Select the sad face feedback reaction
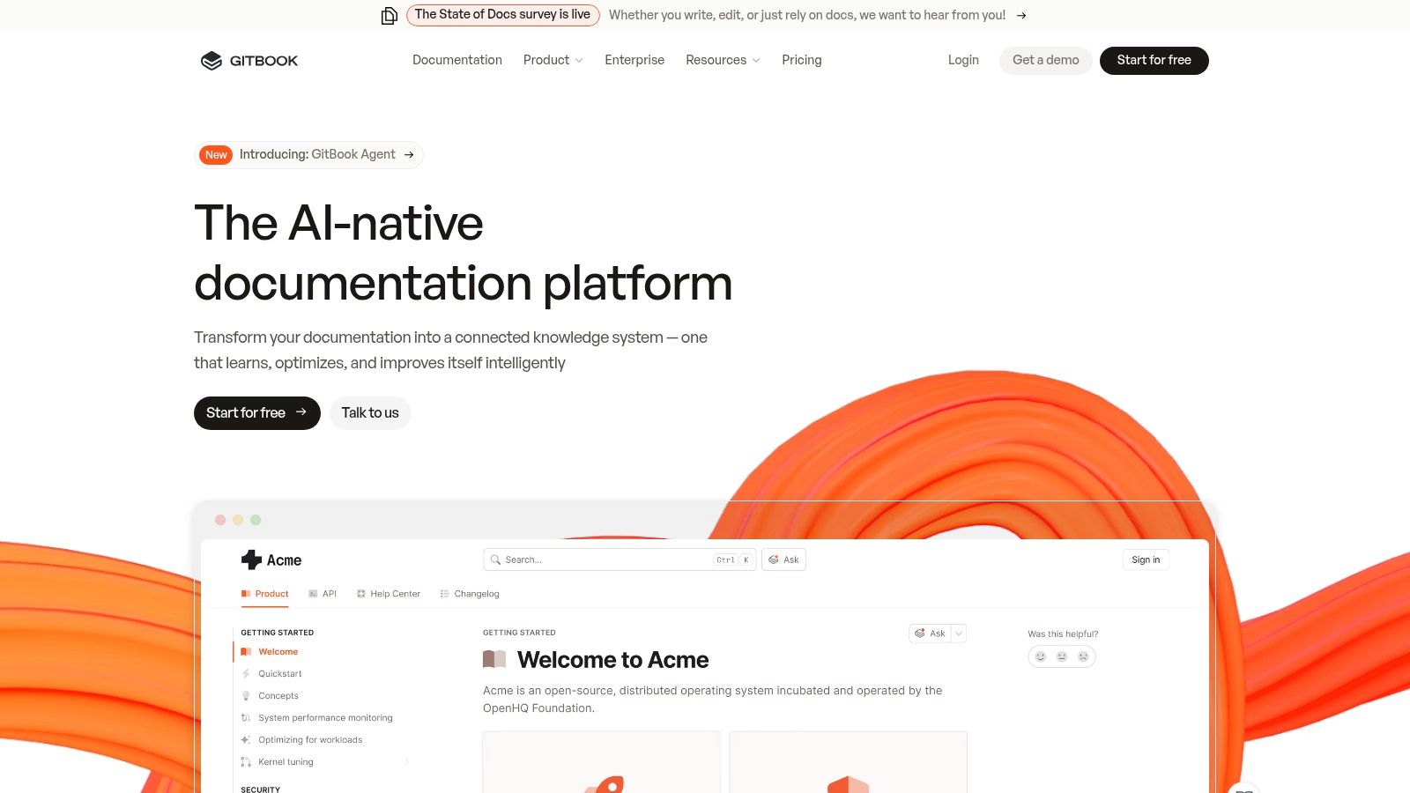Viewport: 1410px width, 793px height. (1083, 656)
